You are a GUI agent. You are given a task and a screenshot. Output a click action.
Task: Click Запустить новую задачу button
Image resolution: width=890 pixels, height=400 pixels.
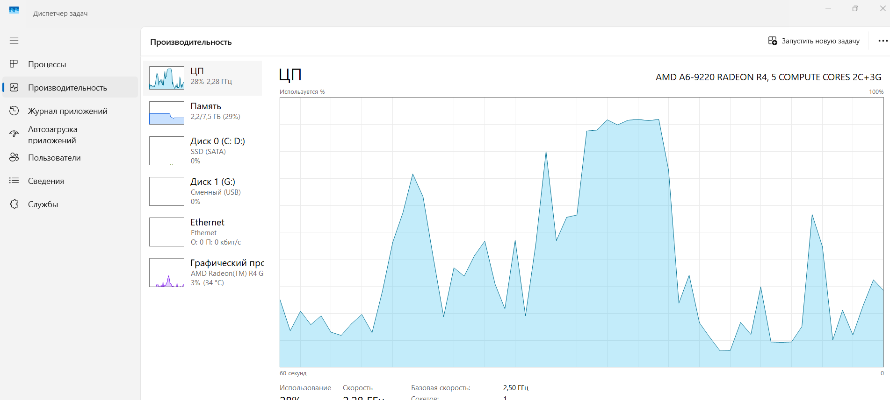pos(814,41)
